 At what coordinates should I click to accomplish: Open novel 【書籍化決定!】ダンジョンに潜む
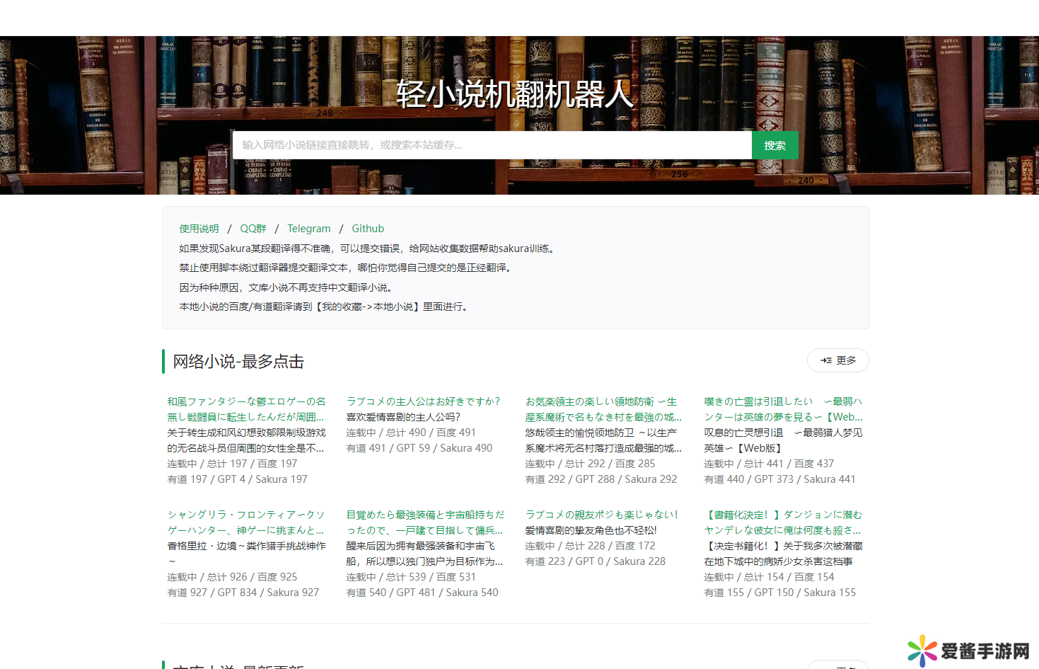(x=782, y=522)
